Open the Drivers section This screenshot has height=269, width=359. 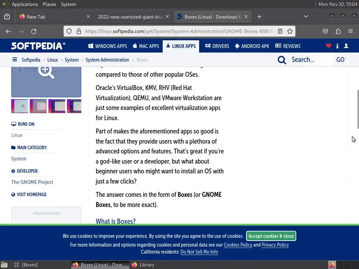pyautogui.click(x=217, y=46)
